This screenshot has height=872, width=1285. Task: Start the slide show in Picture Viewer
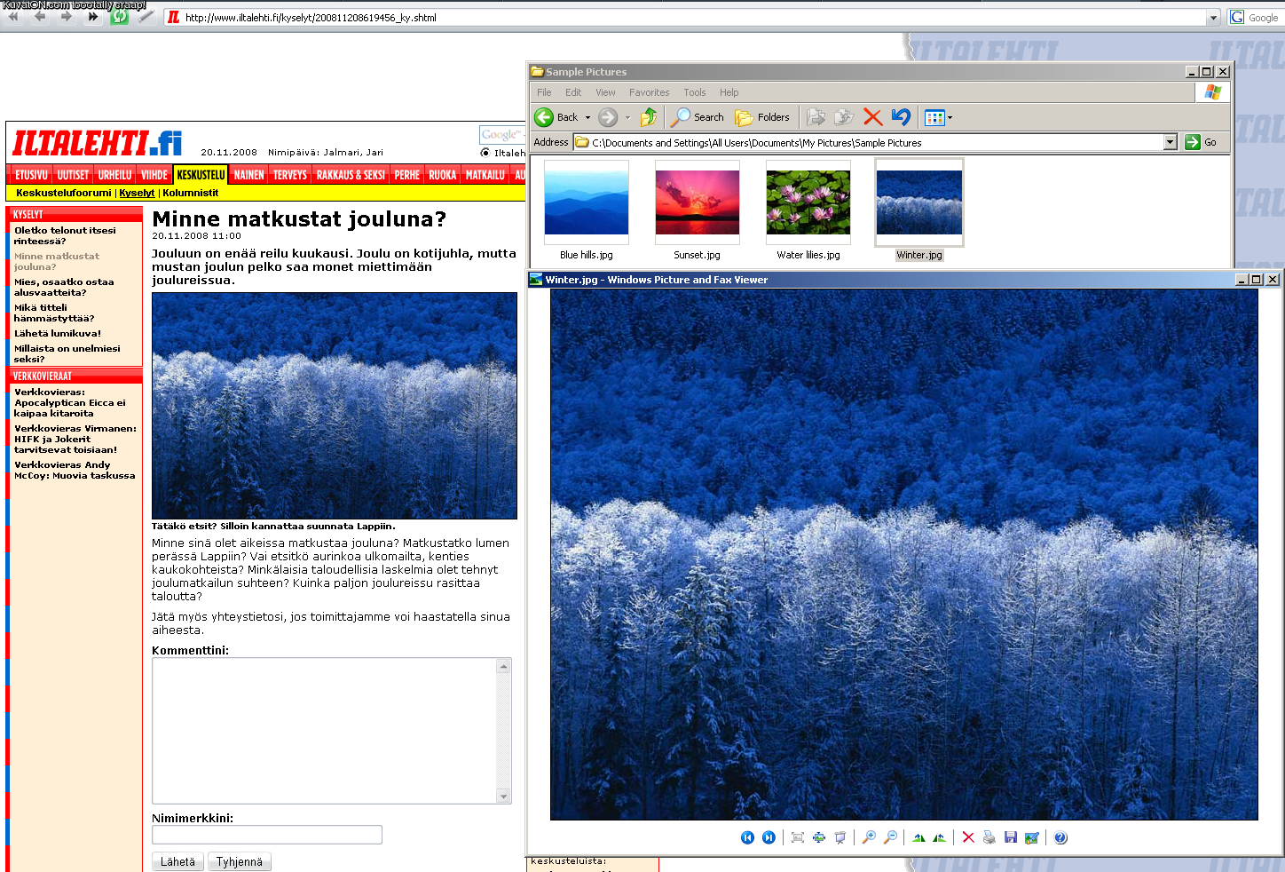(840, 837)
